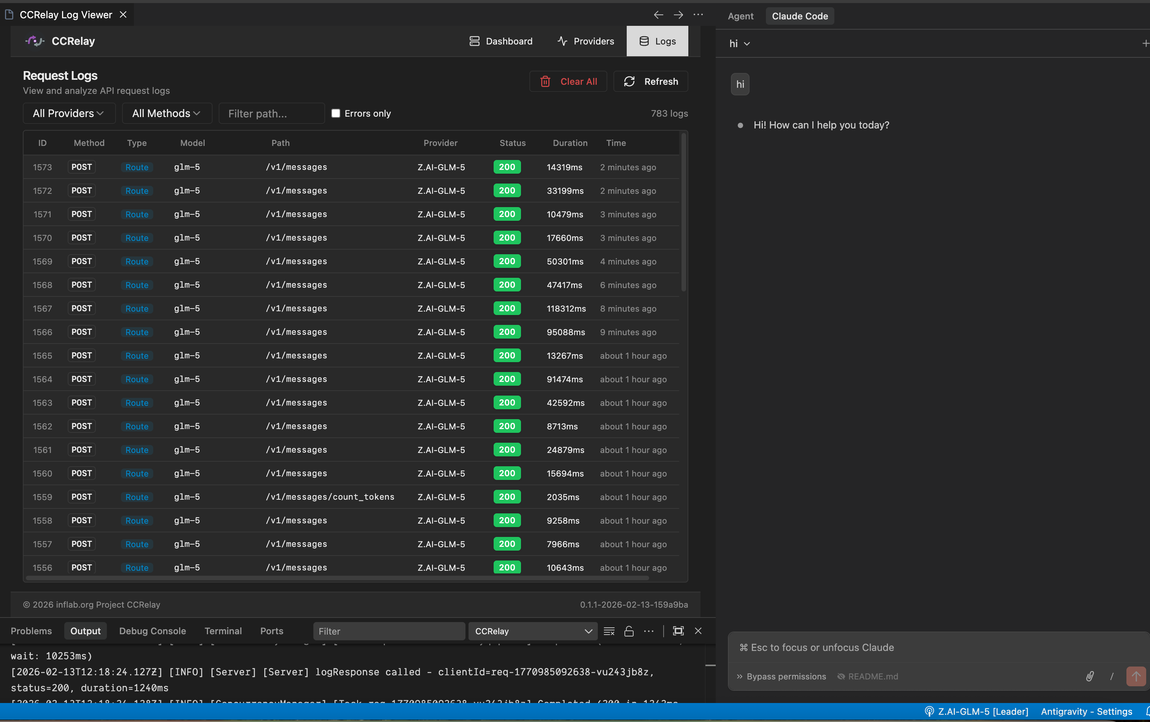Enable the Errors only checkbox
This screenshot has width=1150, height=722.
[x=336, y=113]
